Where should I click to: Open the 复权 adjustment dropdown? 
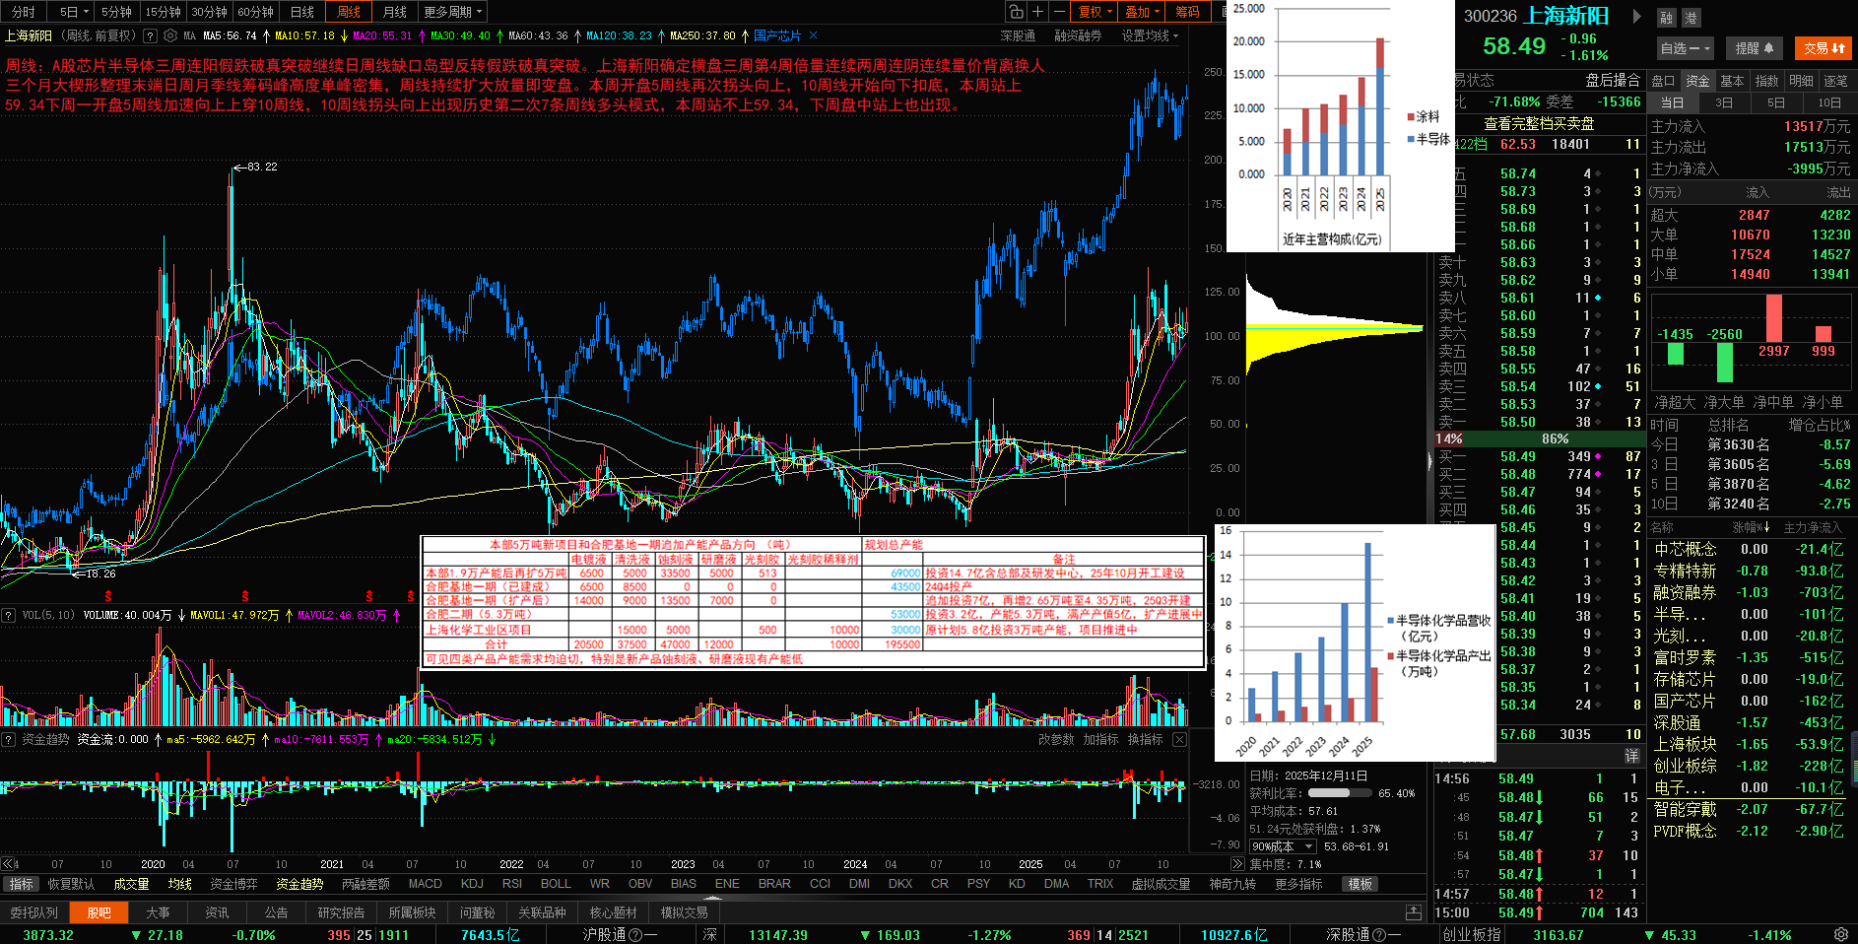click(x=1095, y=12)
